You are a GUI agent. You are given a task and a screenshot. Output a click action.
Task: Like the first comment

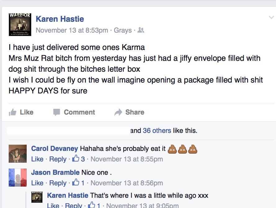click(37, 159)
